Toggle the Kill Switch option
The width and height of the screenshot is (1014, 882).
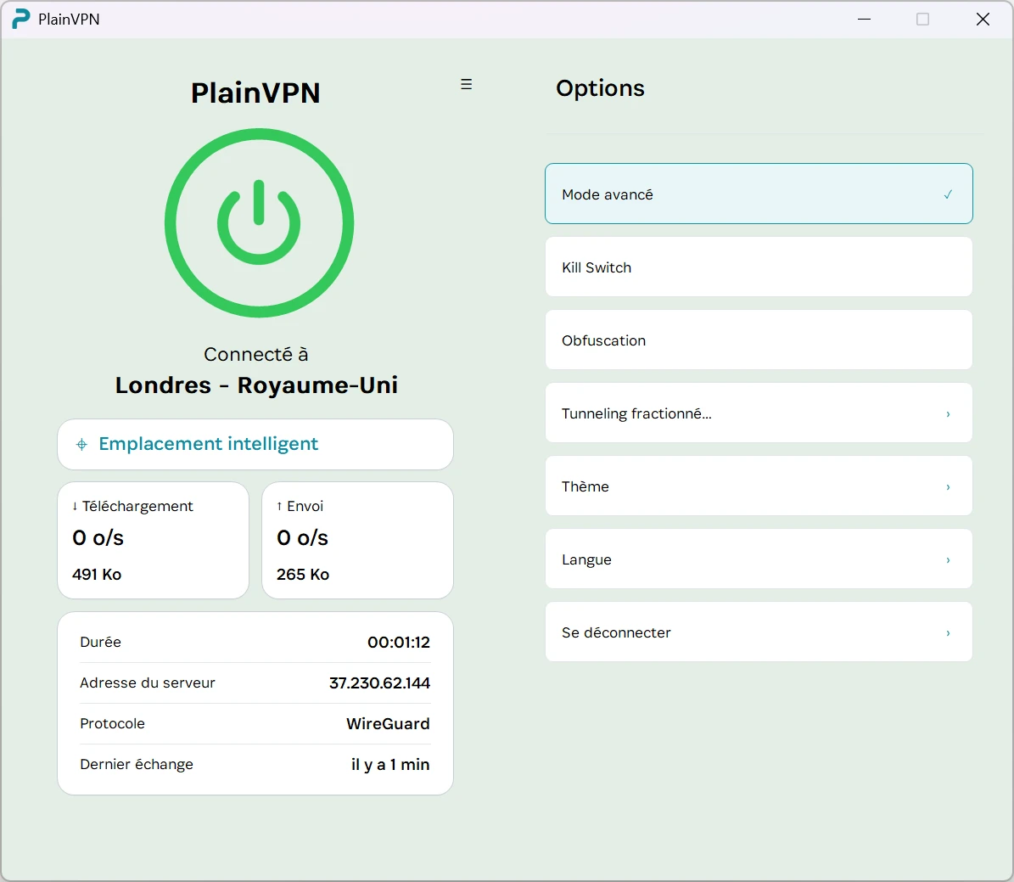[x=759, y=267]
